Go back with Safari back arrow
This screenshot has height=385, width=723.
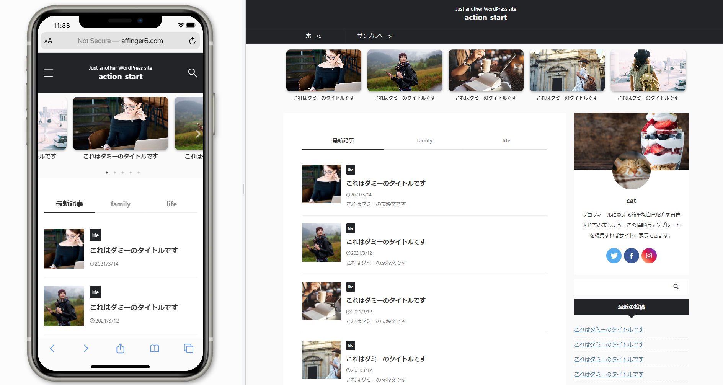pos(52,348)
